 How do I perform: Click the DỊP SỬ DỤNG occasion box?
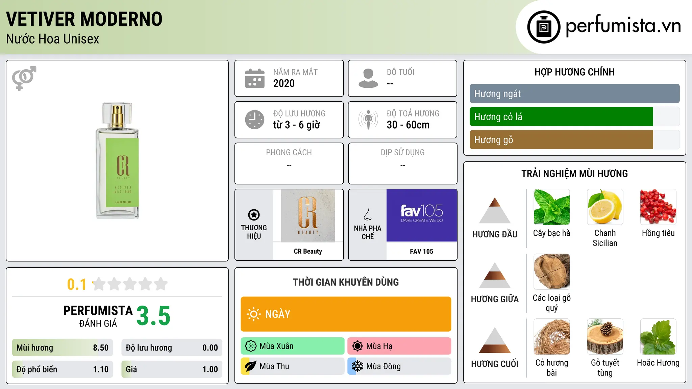(403, 163)
